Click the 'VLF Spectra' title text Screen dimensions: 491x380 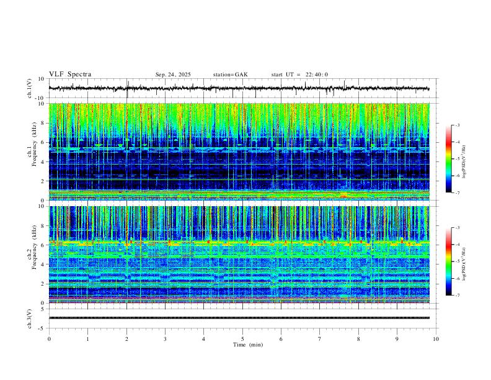(70, 75)
